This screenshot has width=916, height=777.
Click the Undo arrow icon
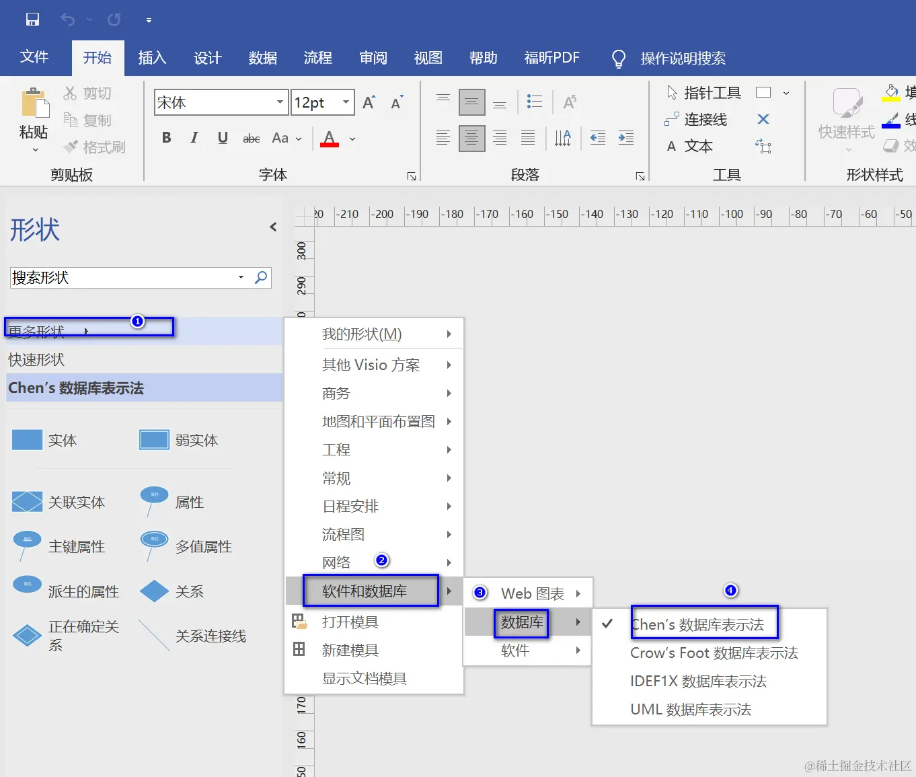pyautogui.click(x=67, y=20)
